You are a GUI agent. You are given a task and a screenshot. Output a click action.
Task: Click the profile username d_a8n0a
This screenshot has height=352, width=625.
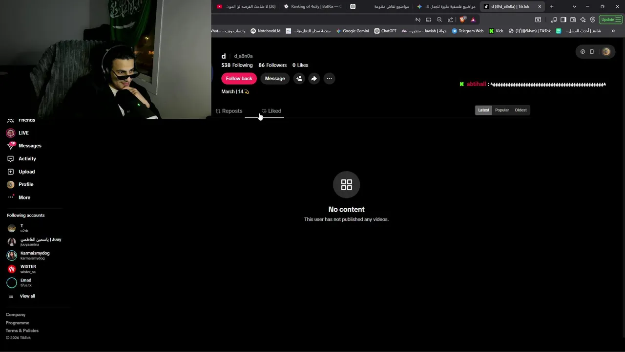[x=243, y=56]
